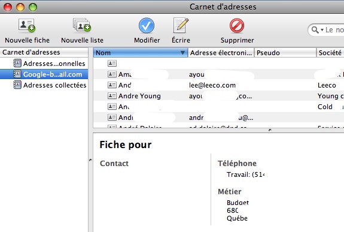Click the Adresses personnelles book icon
This screenshot has height=232, width=344.
(17, 64)
